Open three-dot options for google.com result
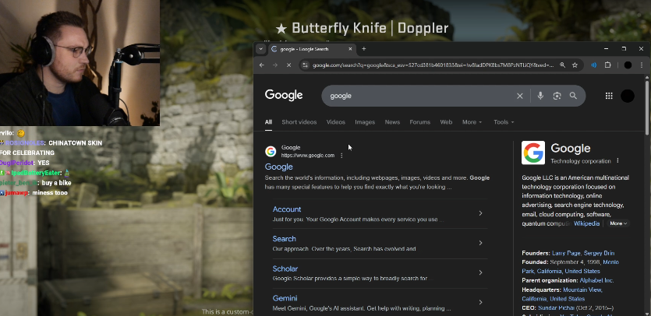Viewport: 651px width, 316px height. click(341, 156)
